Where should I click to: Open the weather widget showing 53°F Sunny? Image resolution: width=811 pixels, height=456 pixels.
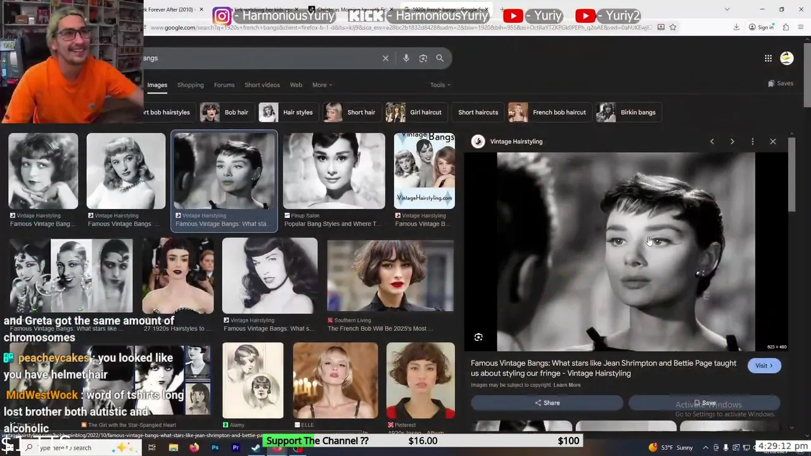[x=670, y=448]
